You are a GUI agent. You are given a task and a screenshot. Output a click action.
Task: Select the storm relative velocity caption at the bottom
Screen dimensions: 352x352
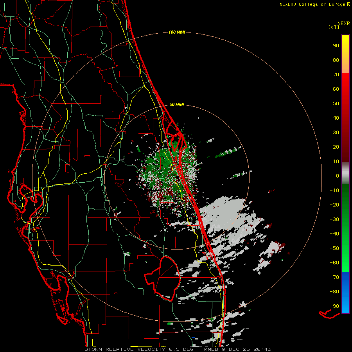[178, 349]
